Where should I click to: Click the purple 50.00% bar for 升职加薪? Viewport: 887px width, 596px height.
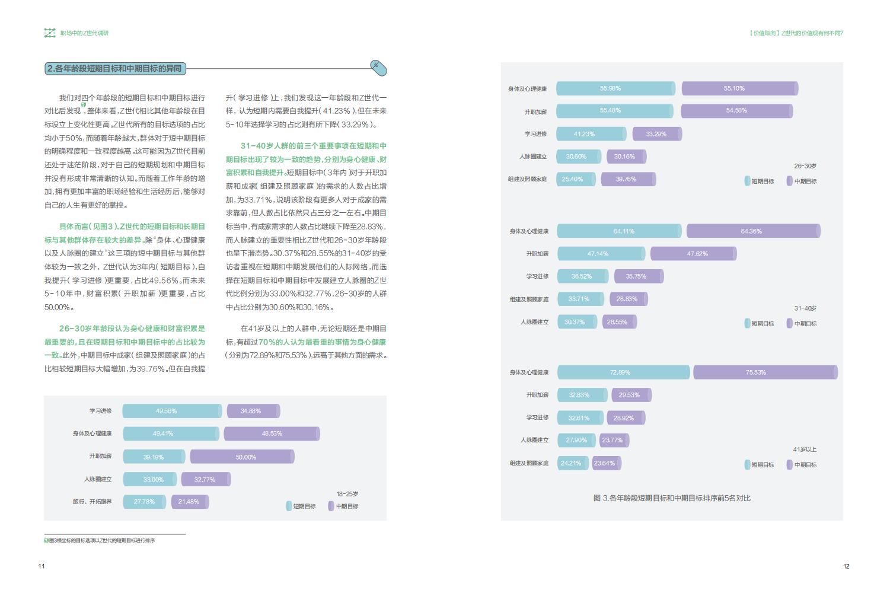click(242, 457)
